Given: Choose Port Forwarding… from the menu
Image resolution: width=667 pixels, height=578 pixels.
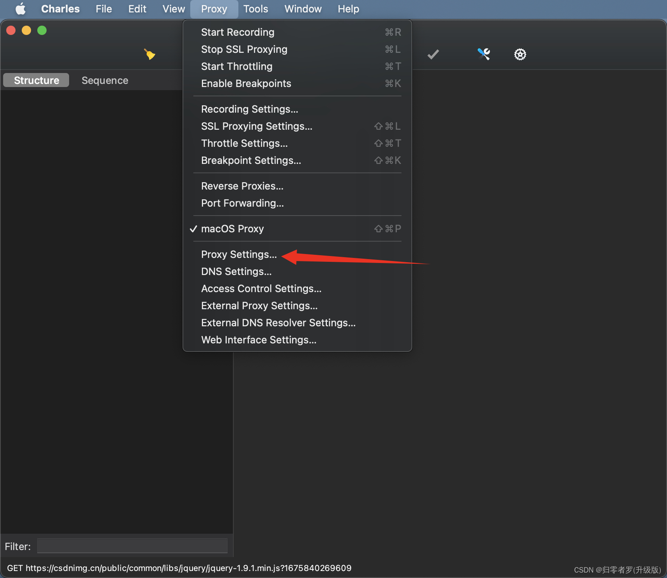Looking at the screenshot, I should coord(297,203).
